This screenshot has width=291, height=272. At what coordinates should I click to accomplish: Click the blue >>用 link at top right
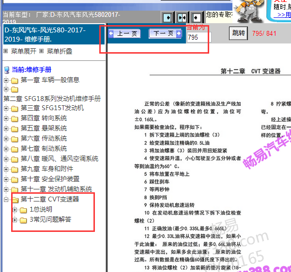(283, 14)
